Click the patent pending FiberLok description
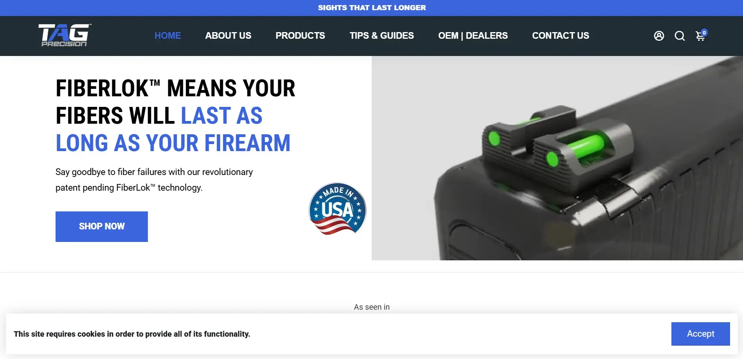The image size is (743, 359). click(154, 180)
